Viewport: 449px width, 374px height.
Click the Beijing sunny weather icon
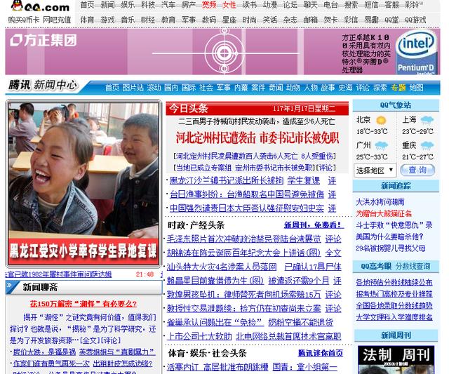pos(380,120)
